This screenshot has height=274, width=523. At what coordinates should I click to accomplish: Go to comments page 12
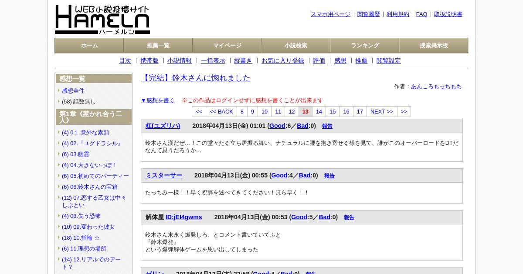[292, 112]
